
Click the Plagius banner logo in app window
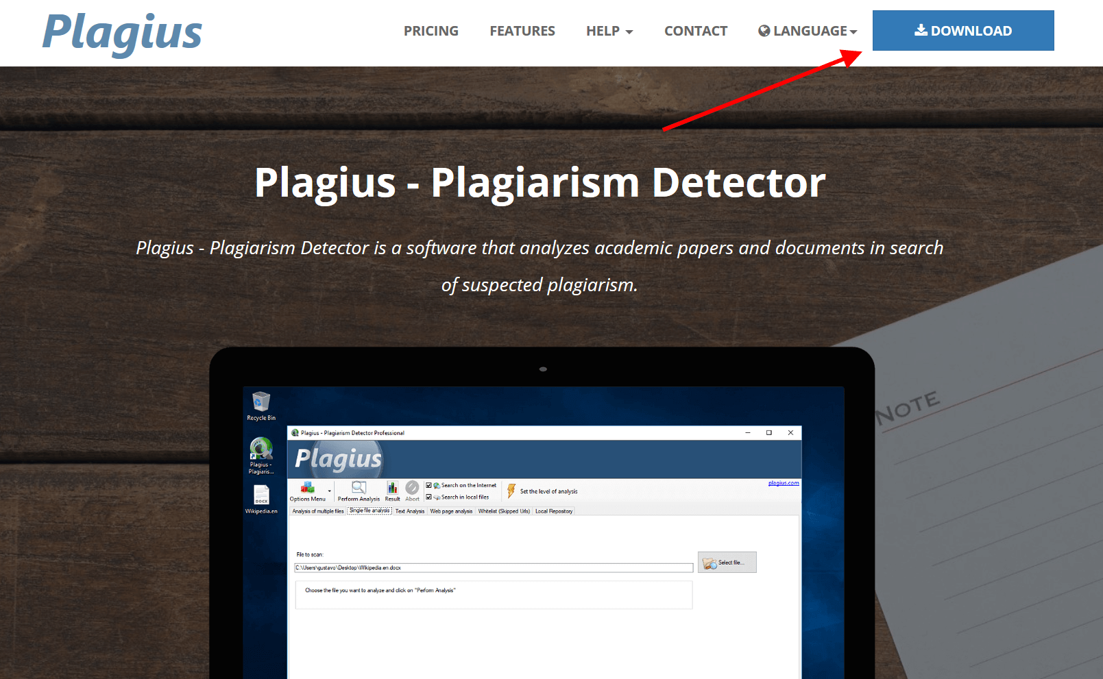(x=338, y=459)
